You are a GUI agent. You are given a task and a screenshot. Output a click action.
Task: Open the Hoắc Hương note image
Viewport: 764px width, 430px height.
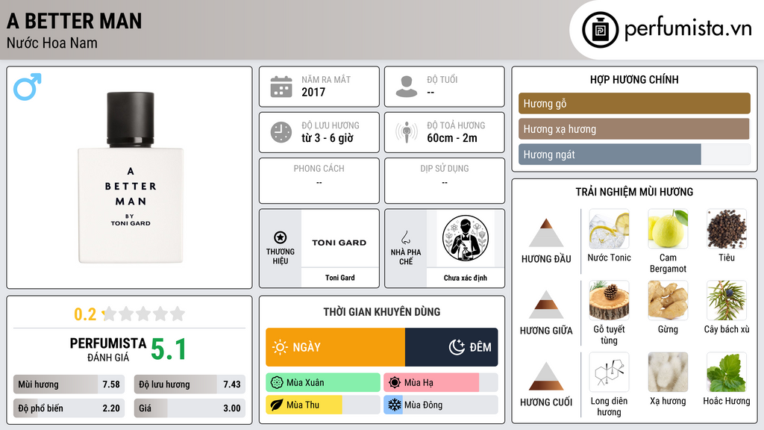727,372
